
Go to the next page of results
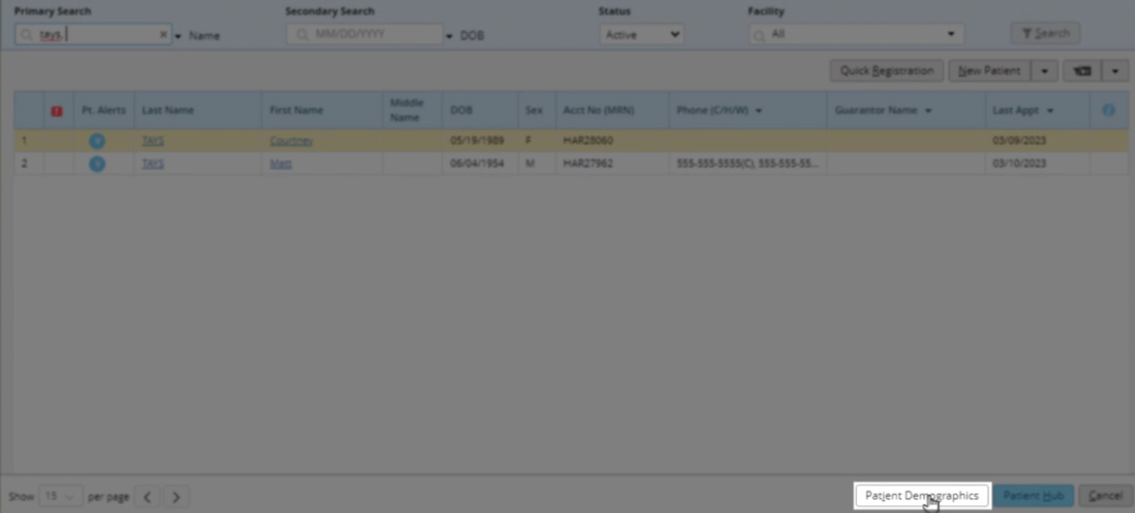tap(176, 497)
